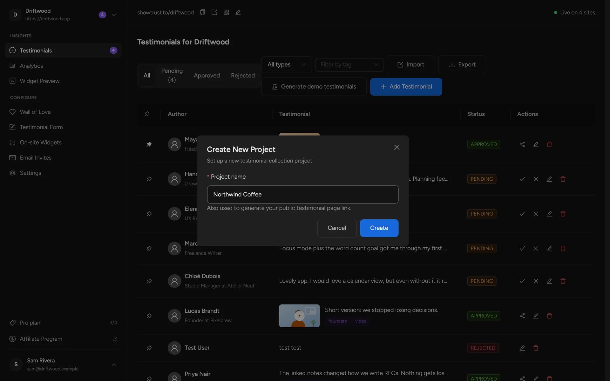Play Lucas Brandt's video thumbnail
The width and height of the screenshot is (610, 381).
click(x=299, y=316)
